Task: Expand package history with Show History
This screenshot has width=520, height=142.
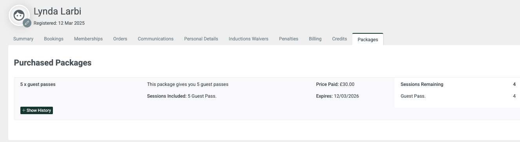Action: (x=36, y=111)
